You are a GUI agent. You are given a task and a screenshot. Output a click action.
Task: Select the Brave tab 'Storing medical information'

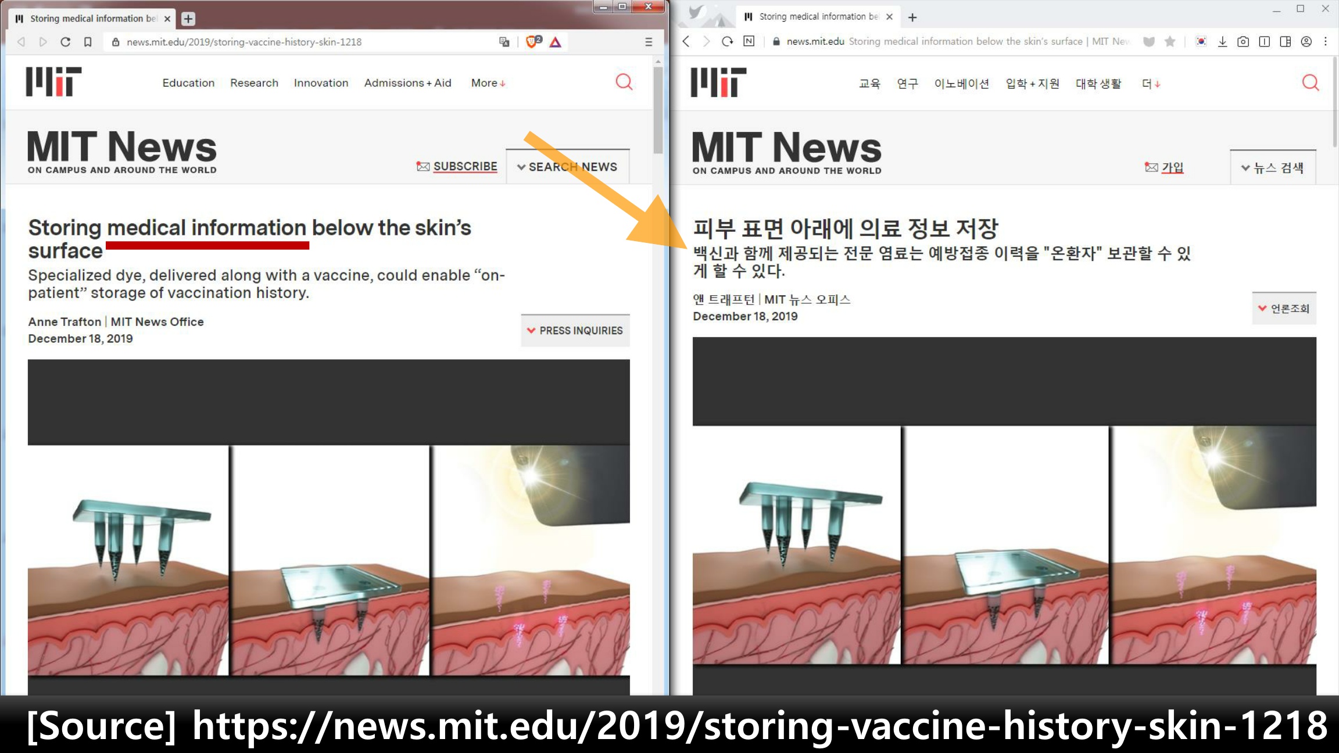pyautogui.click(x=93, y=19)
